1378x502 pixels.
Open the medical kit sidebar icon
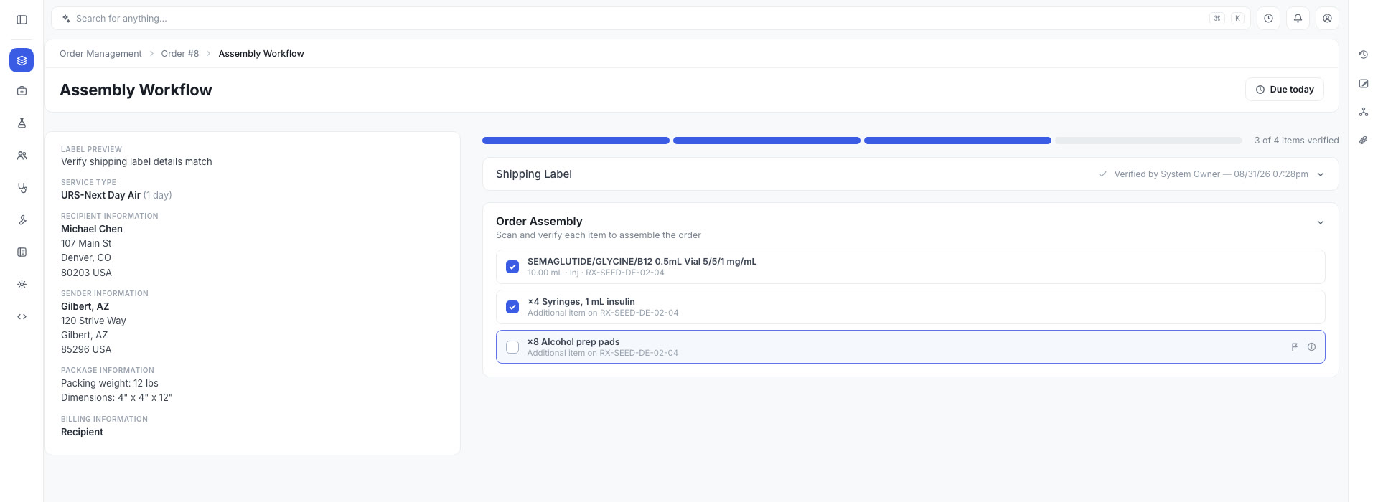(22, 91)
